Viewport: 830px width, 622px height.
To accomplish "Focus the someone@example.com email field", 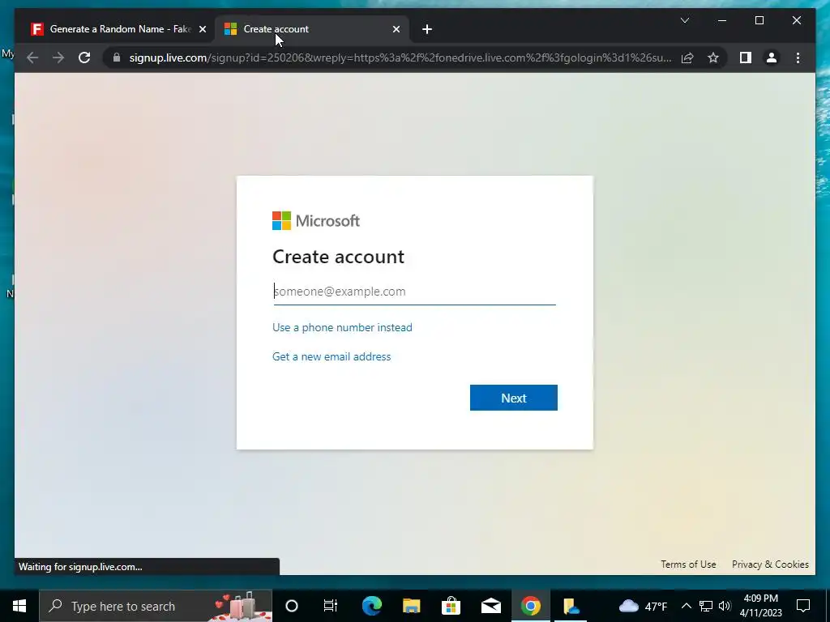I will coord(414,292).
